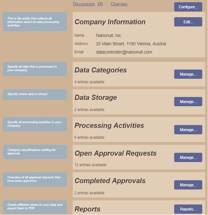Viewport: 208px width, 215px height.
Task: Click the datacontroller@nanonull.com email address
Action: point(124,52)
